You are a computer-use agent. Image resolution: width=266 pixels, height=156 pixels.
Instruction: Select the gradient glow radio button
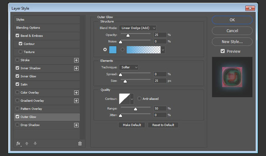coord(123,49)
